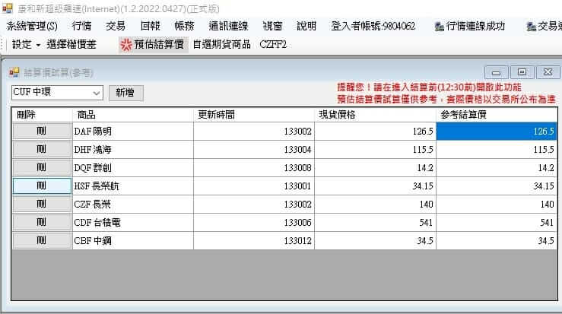
Task: Open the 帳務 menu
Action: (184, 26)
